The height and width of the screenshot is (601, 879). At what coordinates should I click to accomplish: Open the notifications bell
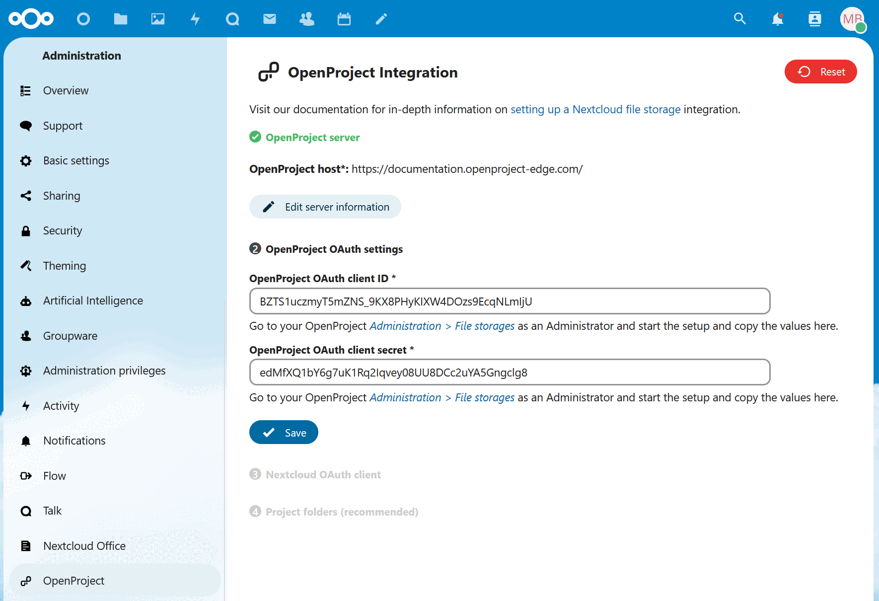(777, 19)
